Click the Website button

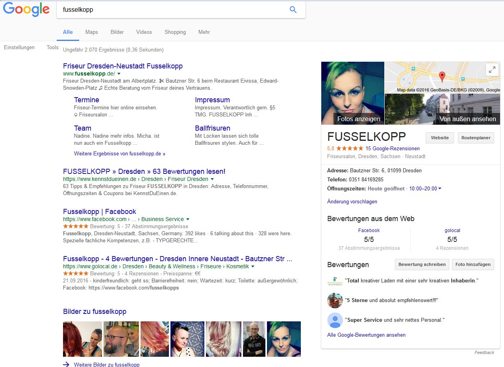[440, 138]
